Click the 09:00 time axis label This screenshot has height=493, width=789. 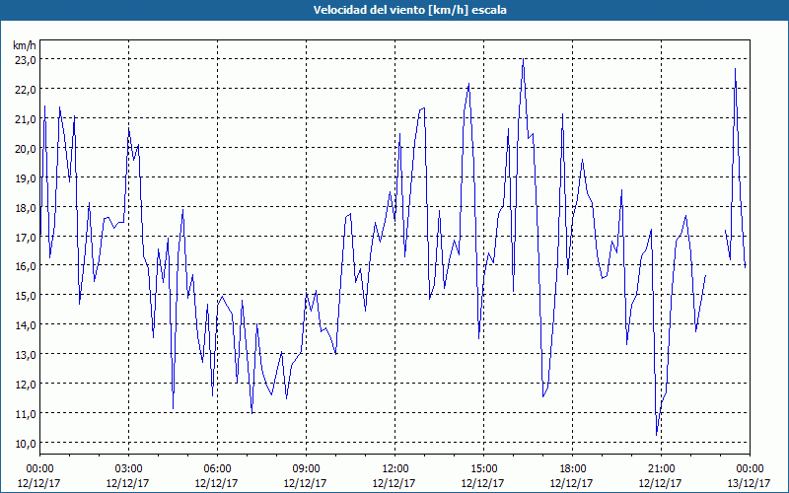[306, 469]
